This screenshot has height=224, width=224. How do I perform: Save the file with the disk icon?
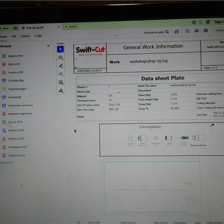(x=187, y=31)
